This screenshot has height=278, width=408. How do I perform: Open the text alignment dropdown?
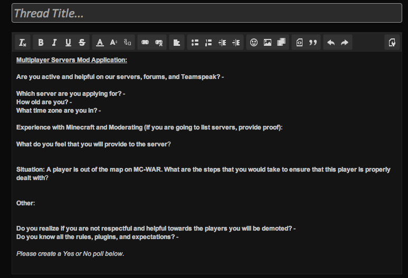pyautogui.click(x=177, y=43)
